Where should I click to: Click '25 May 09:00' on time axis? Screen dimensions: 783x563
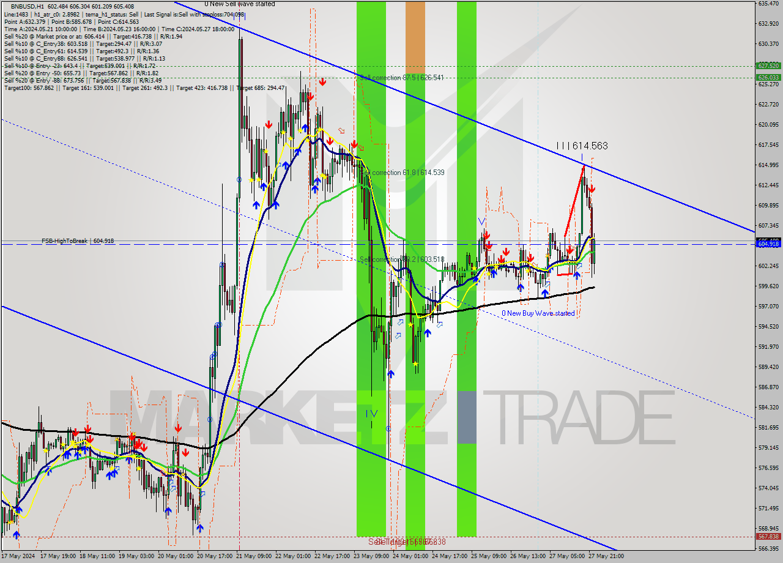tap(489, 556)
